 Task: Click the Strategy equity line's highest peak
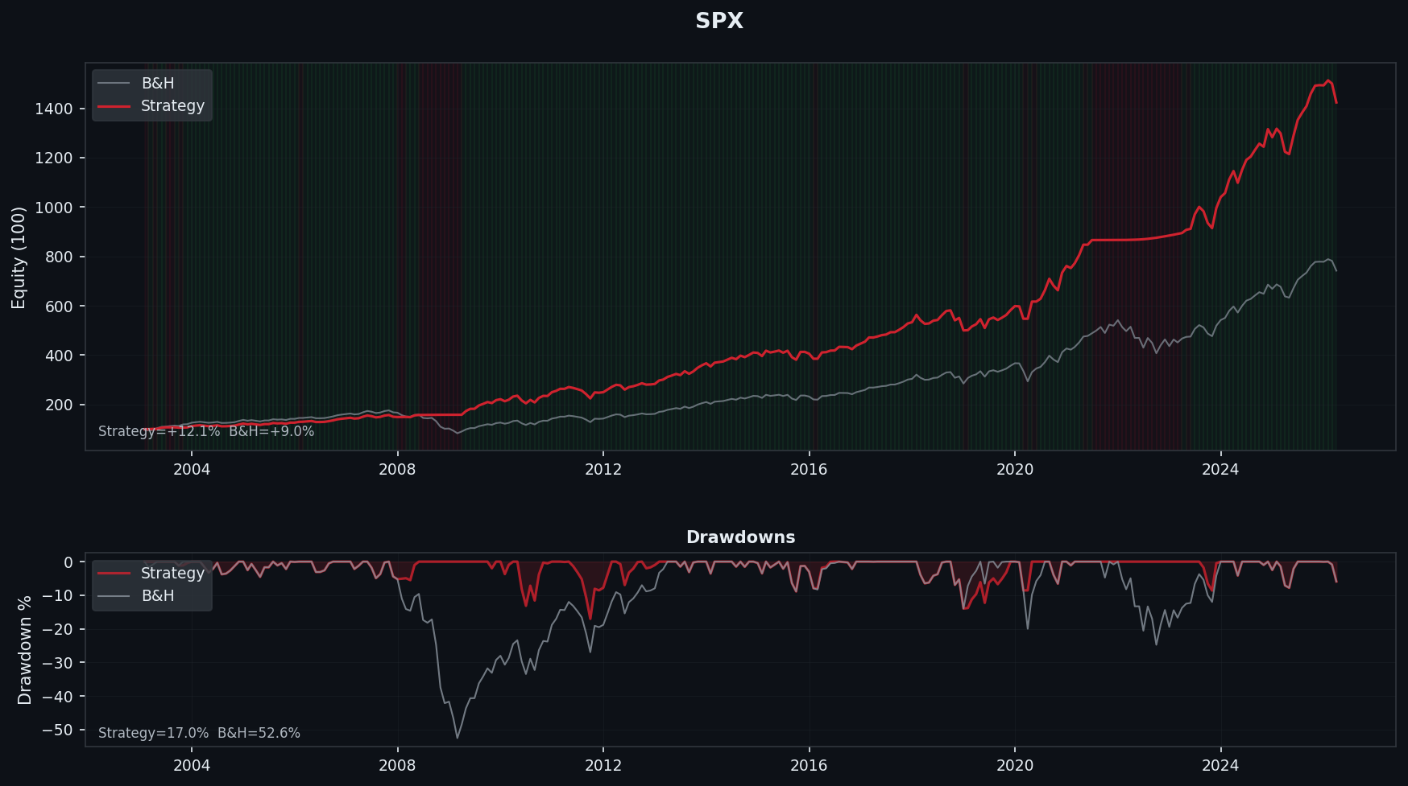pyautogui.click(x=1328, y=80)
